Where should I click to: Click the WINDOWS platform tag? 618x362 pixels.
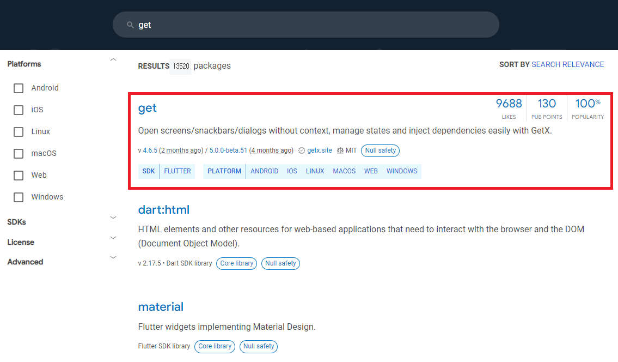(402, 171)
